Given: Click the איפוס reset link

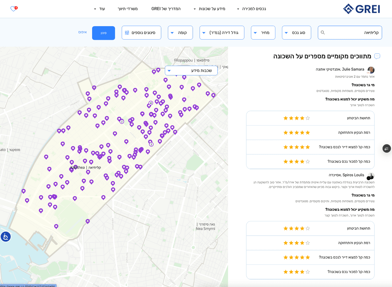Looking at the screenshot, I should click(82, 32).
